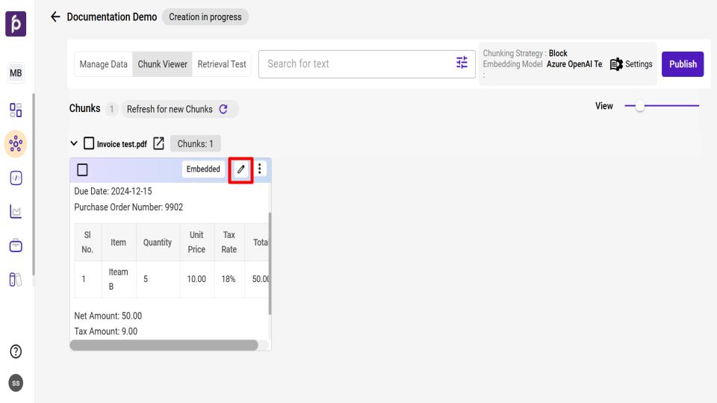Switch to the Manage Data tab

(x=103, y=64)
